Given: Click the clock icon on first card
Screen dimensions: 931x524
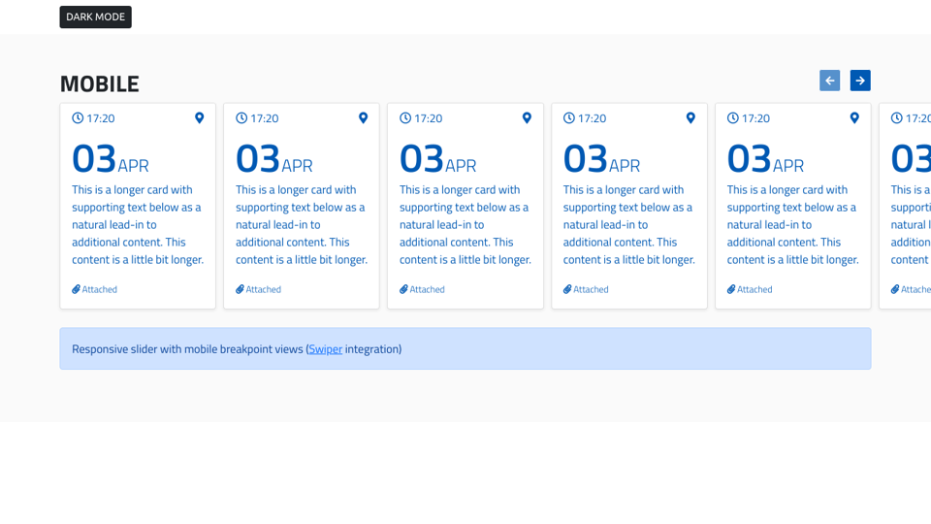Looking at the screenshot, I should 78,118.
